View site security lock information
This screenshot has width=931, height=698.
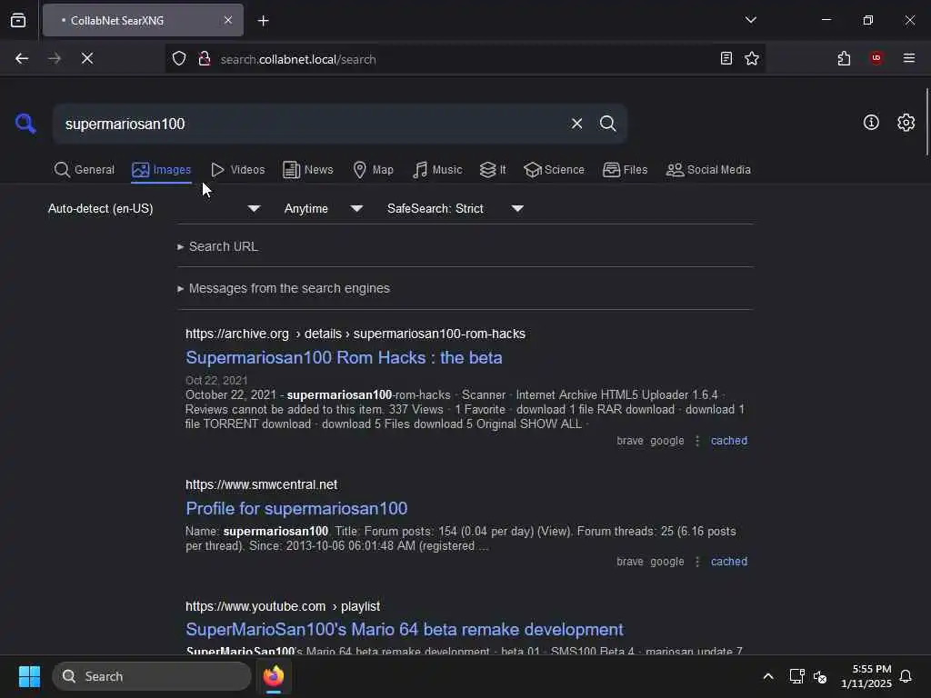(205, 59)
